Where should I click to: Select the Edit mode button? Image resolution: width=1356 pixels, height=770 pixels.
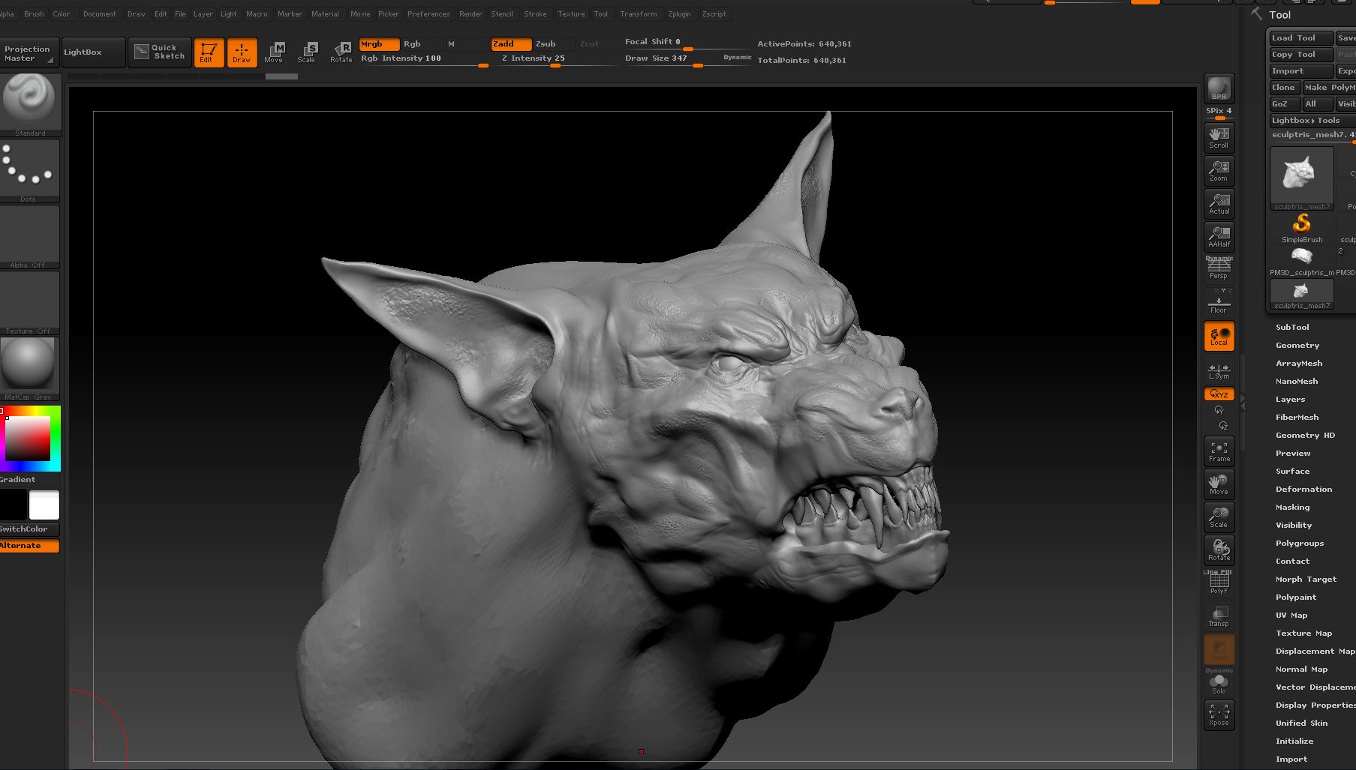(209, 52)
